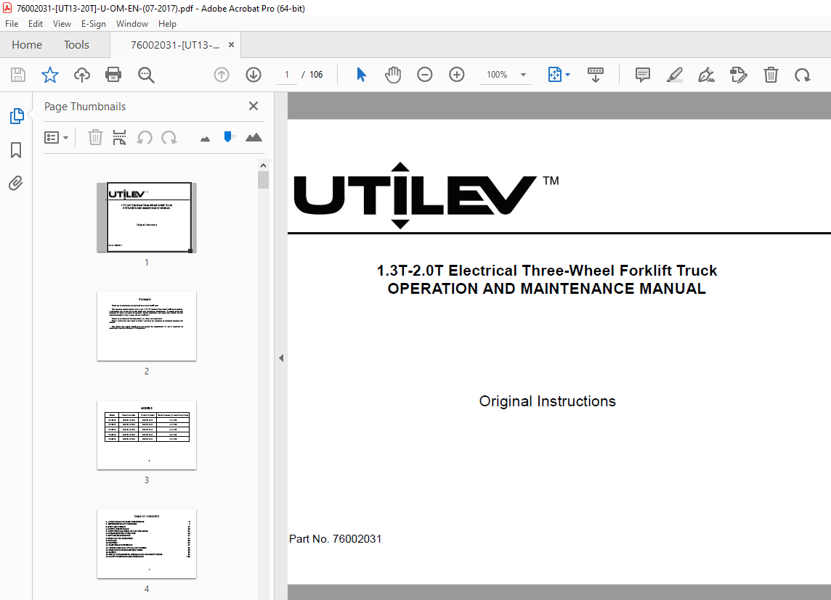831x600 pixels.
Task: Open the Stamp tool
Action: 738,75
